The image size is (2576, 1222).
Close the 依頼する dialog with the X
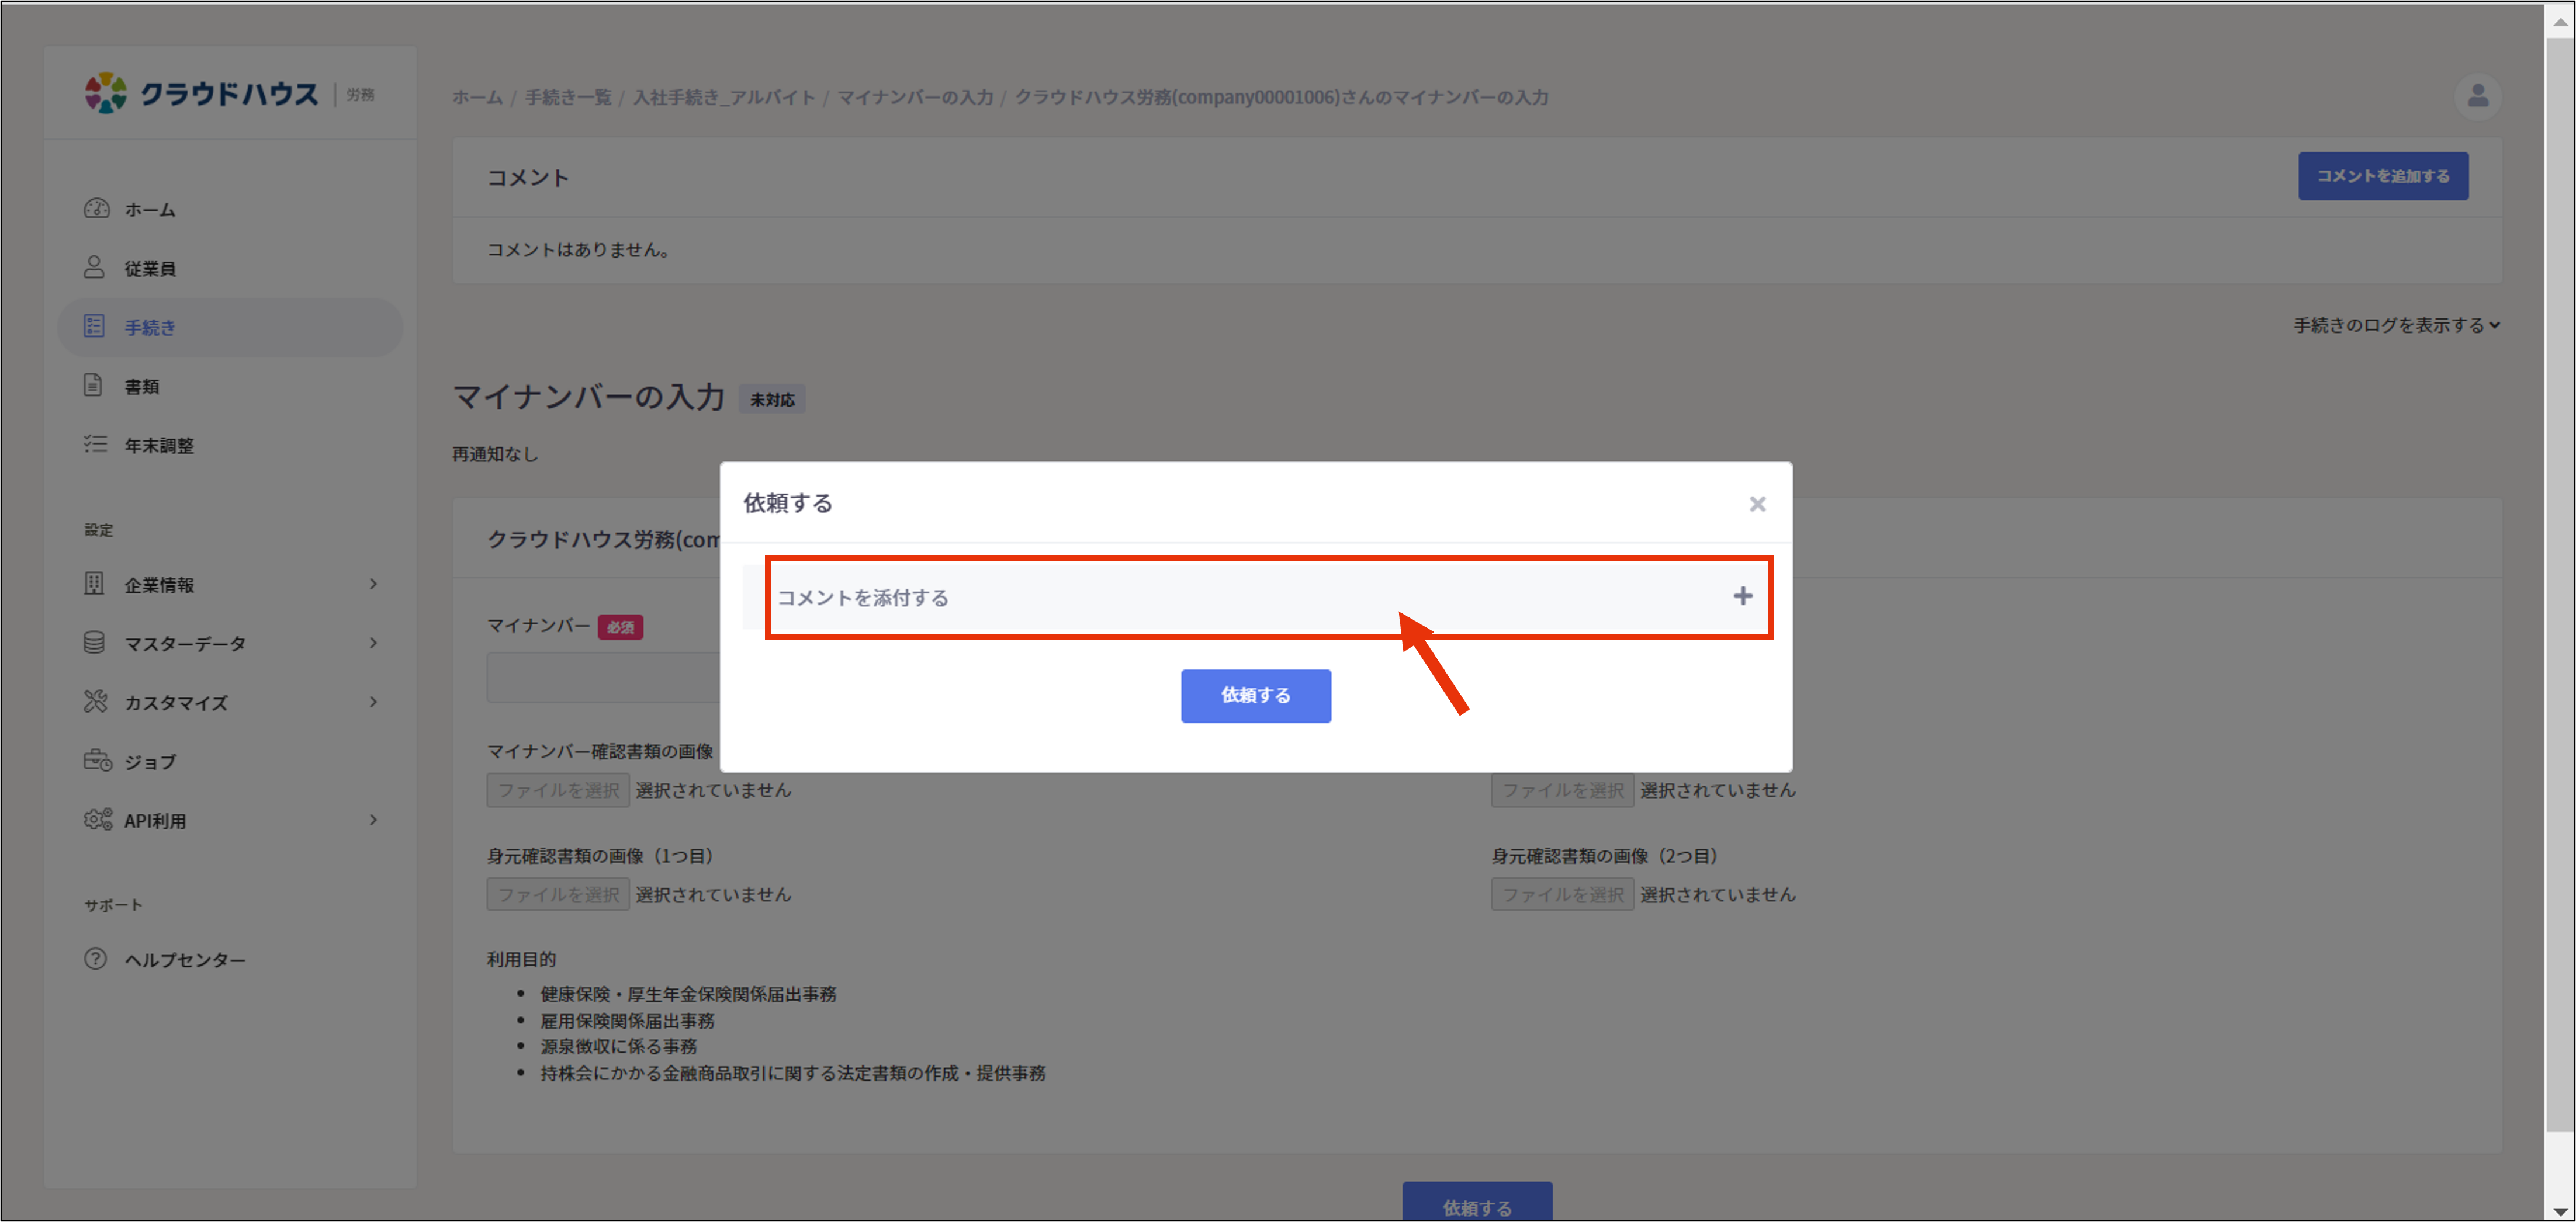point(1757,504)
